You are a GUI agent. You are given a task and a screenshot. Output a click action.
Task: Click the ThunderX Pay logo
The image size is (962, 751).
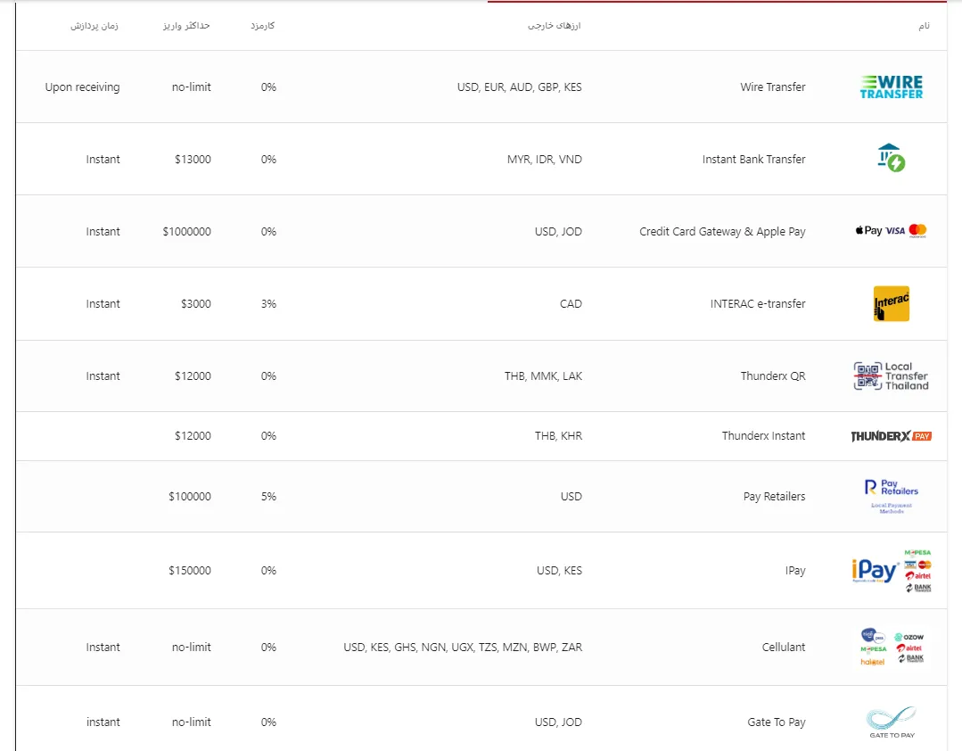coord(891,436)
